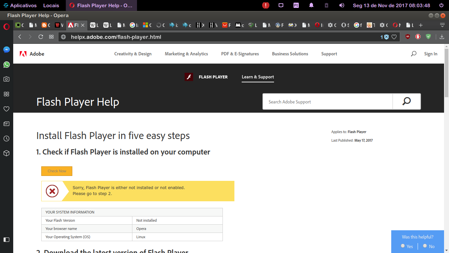Click the Sign In link

pos(431,54)
